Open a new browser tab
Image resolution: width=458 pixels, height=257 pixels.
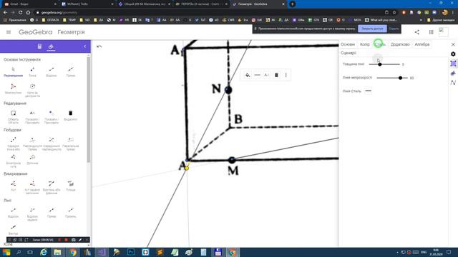pyautogui.click(x=292, y=4)
